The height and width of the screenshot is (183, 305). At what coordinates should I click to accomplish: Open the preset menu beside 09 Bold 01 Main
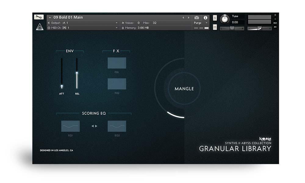point(50,17)
